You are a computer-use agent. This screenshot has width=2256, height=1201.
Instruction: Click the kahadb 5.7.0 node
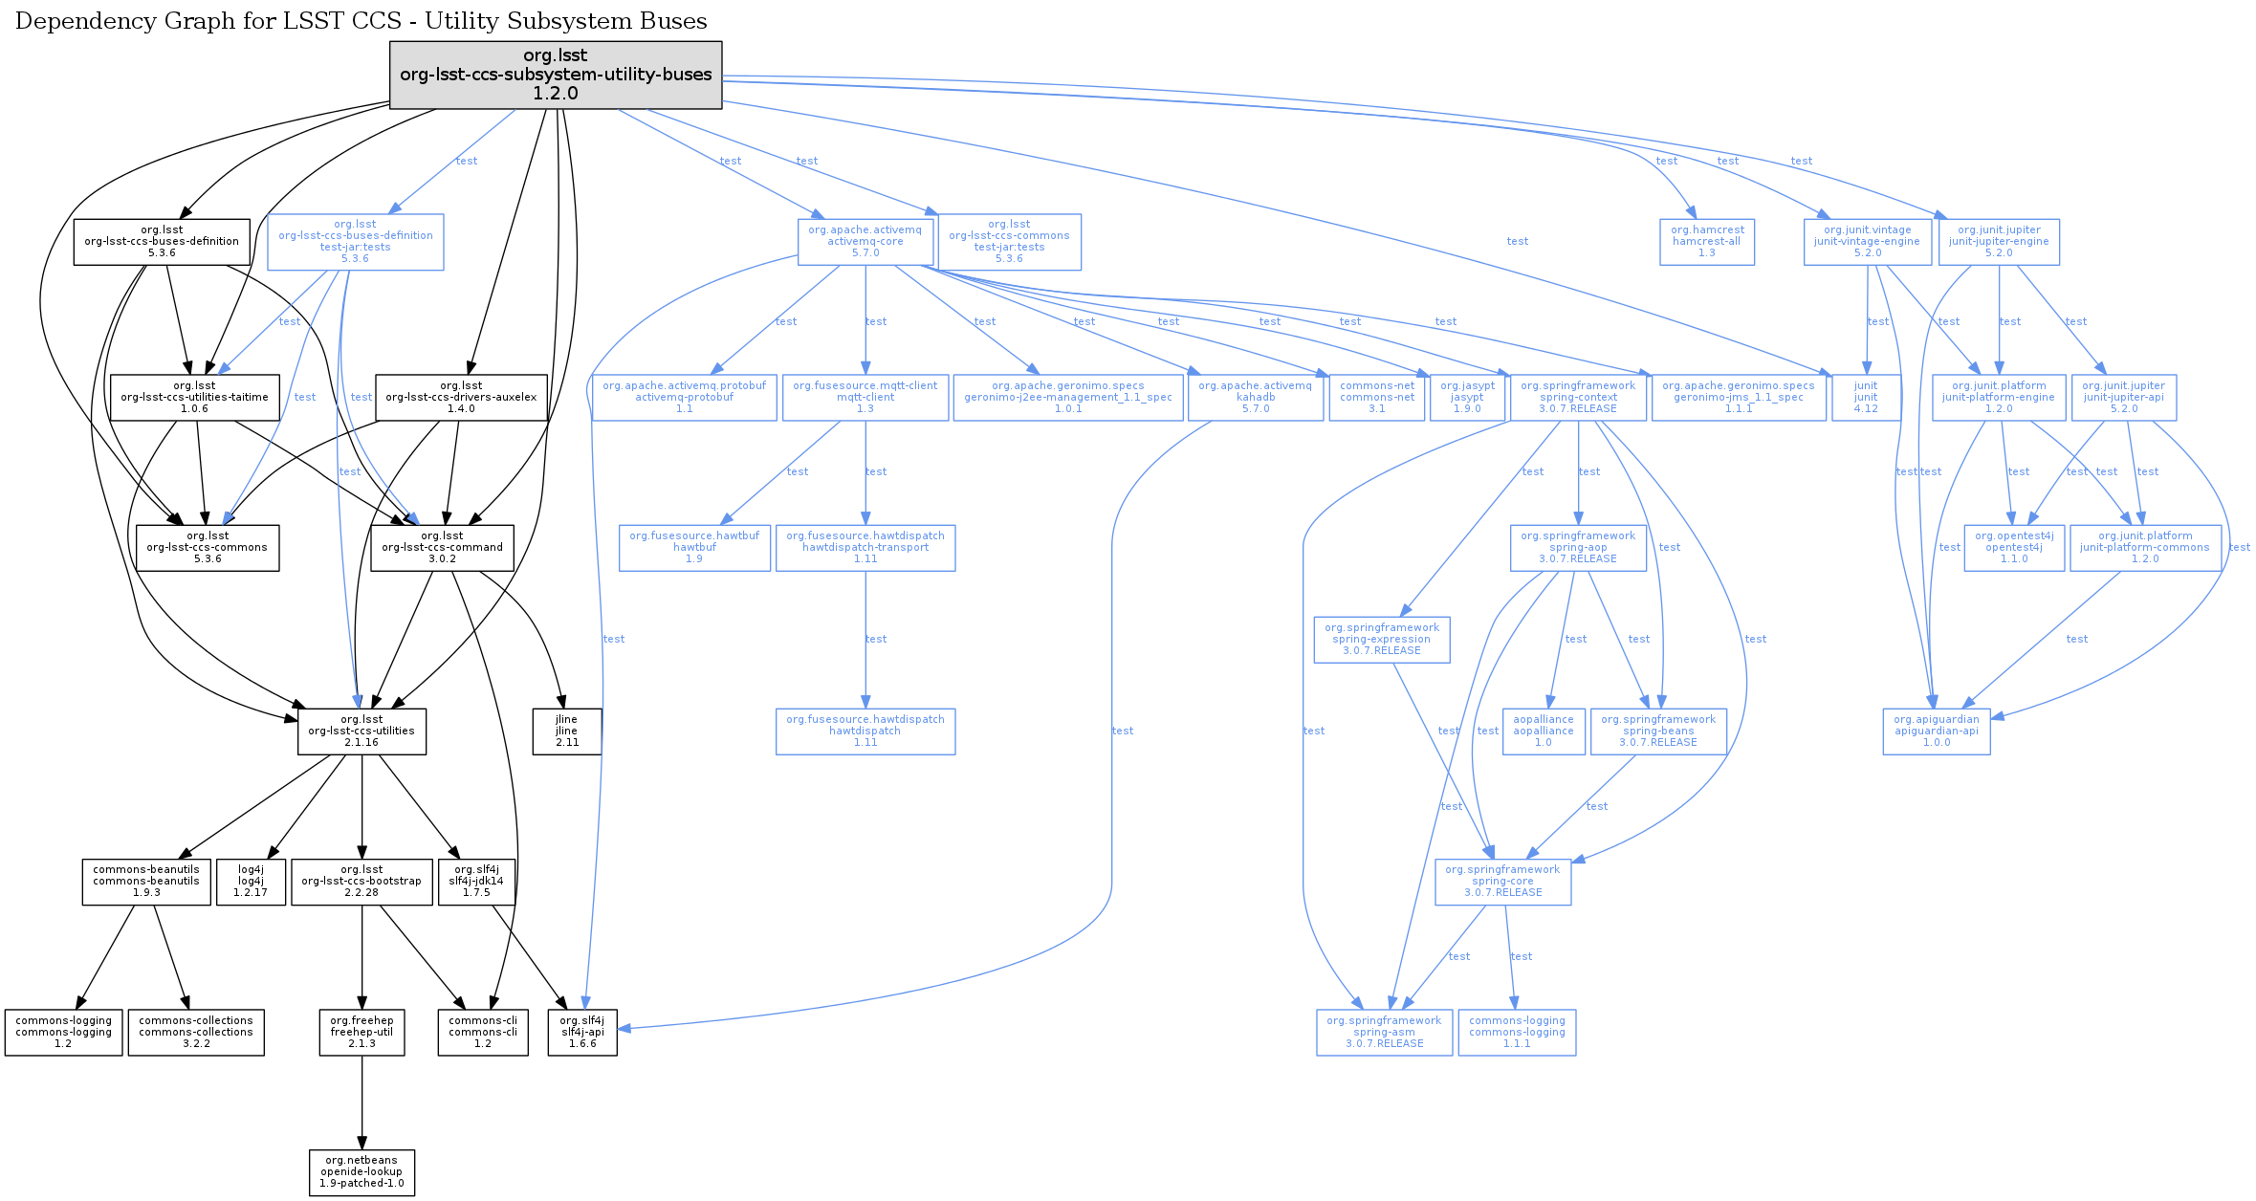click(1256, 397)
